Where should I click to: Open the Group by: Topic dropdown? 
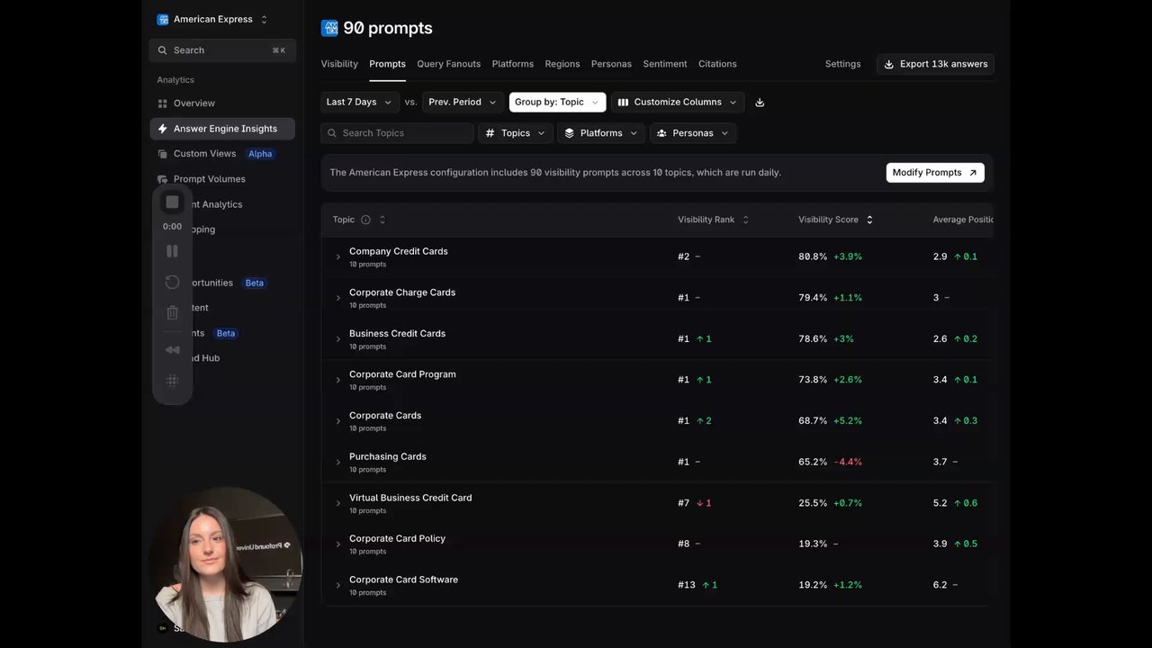tap(557, 103)
